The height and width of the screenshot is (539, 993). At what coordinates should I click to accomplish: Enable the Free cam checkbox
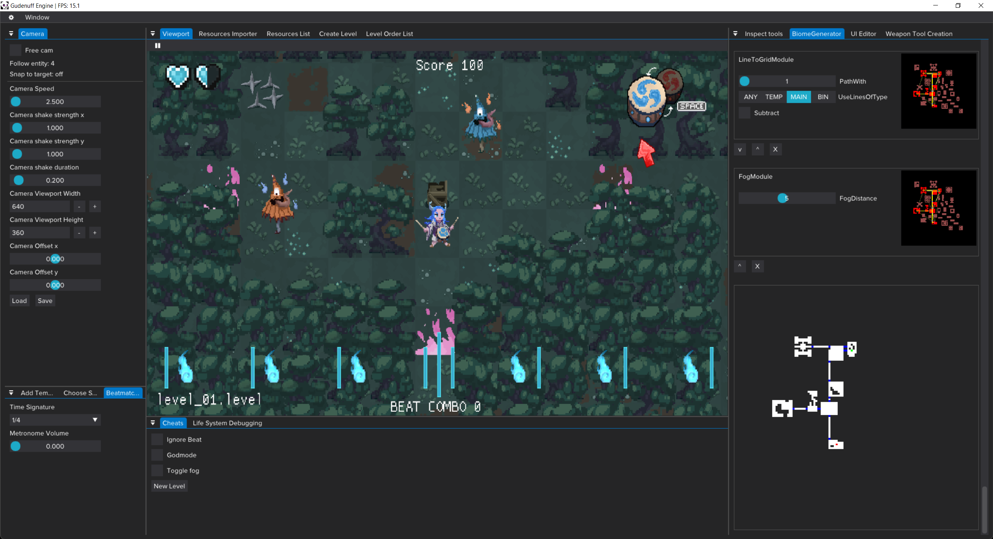pyautogui.click(x=16, y=50)
